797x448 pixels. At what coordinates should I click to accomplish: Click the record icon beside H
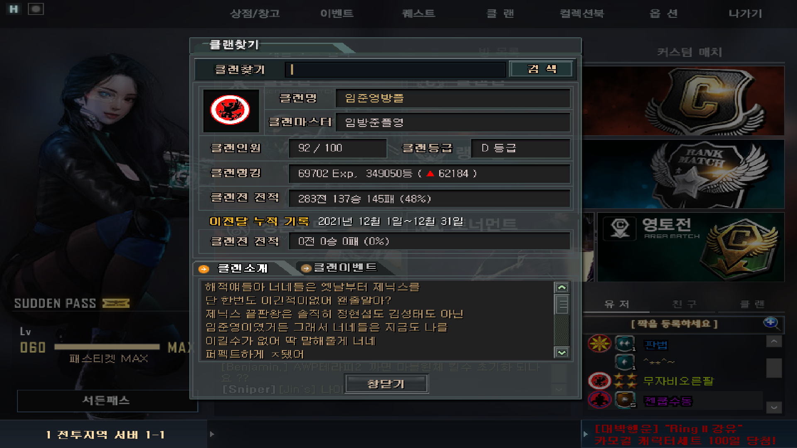click(36, 9)
